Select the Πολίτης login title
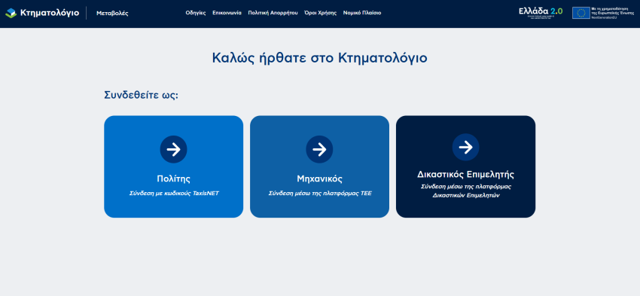Image resolution: width=640 pixels, height=296 pixels. [x=173, y=179]
